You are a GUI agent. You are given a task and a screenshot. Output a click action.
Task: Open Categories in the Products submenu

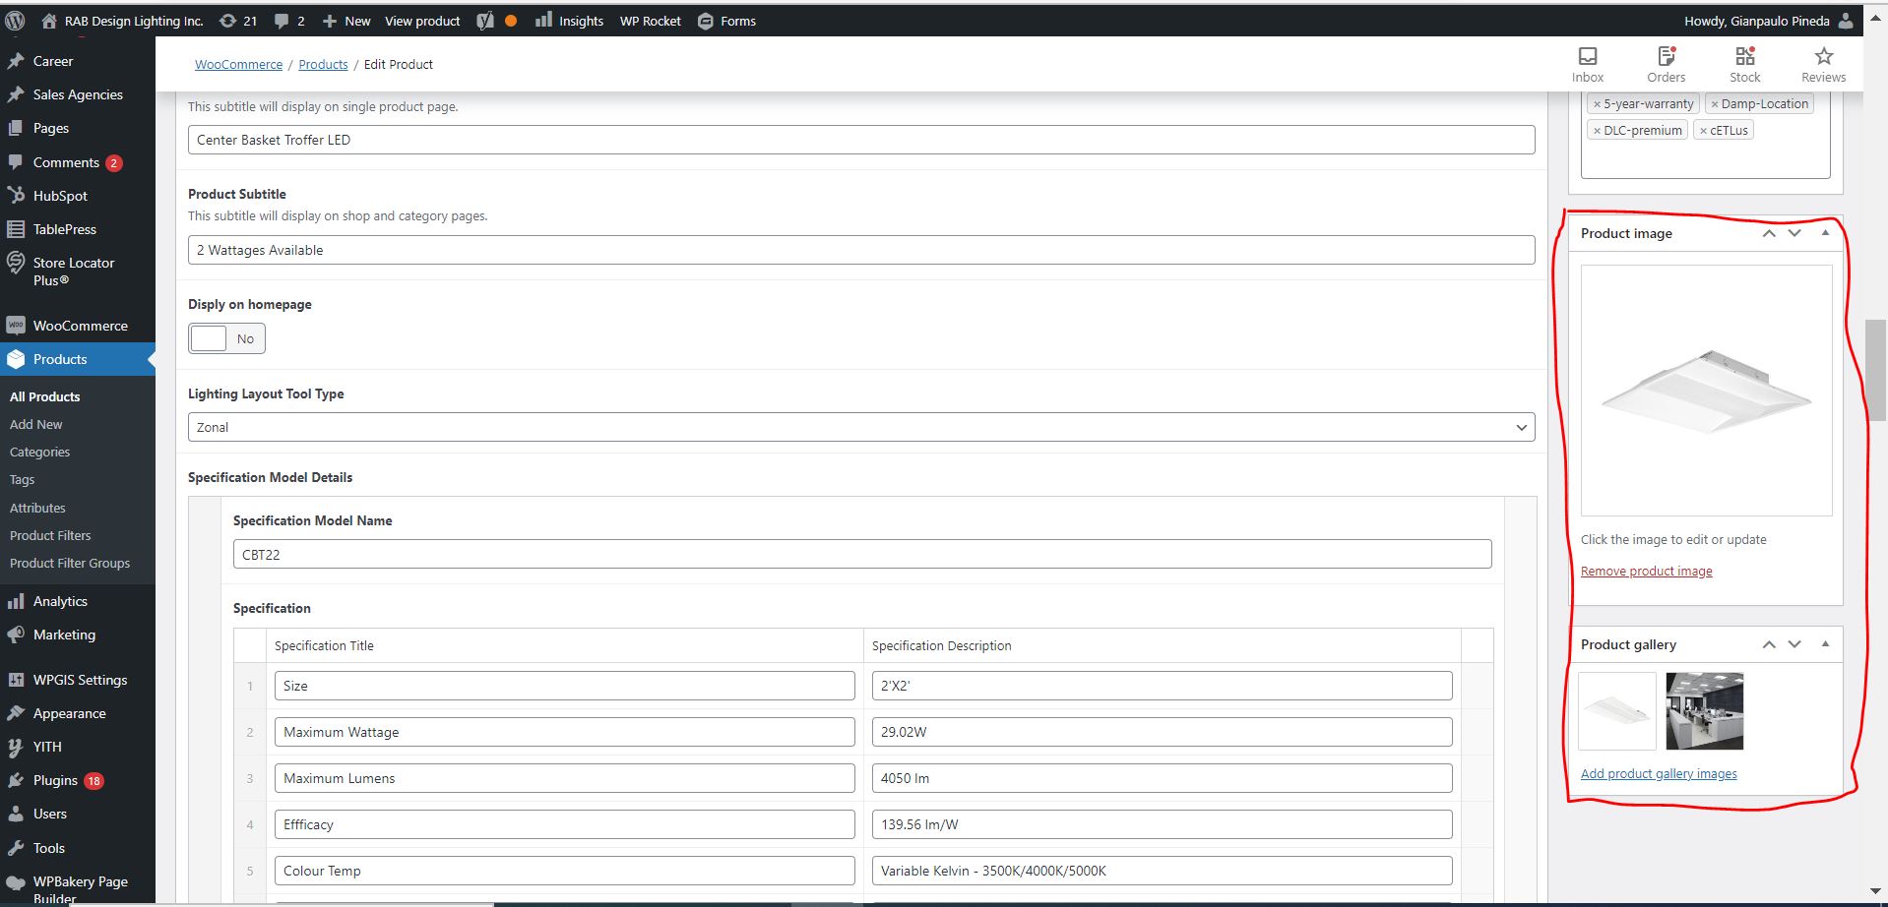39,453
